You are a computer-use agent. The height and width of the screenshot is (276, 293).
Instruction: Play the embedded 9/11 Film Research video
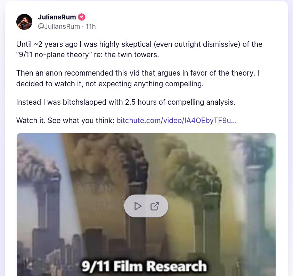(x=138, y=206)
